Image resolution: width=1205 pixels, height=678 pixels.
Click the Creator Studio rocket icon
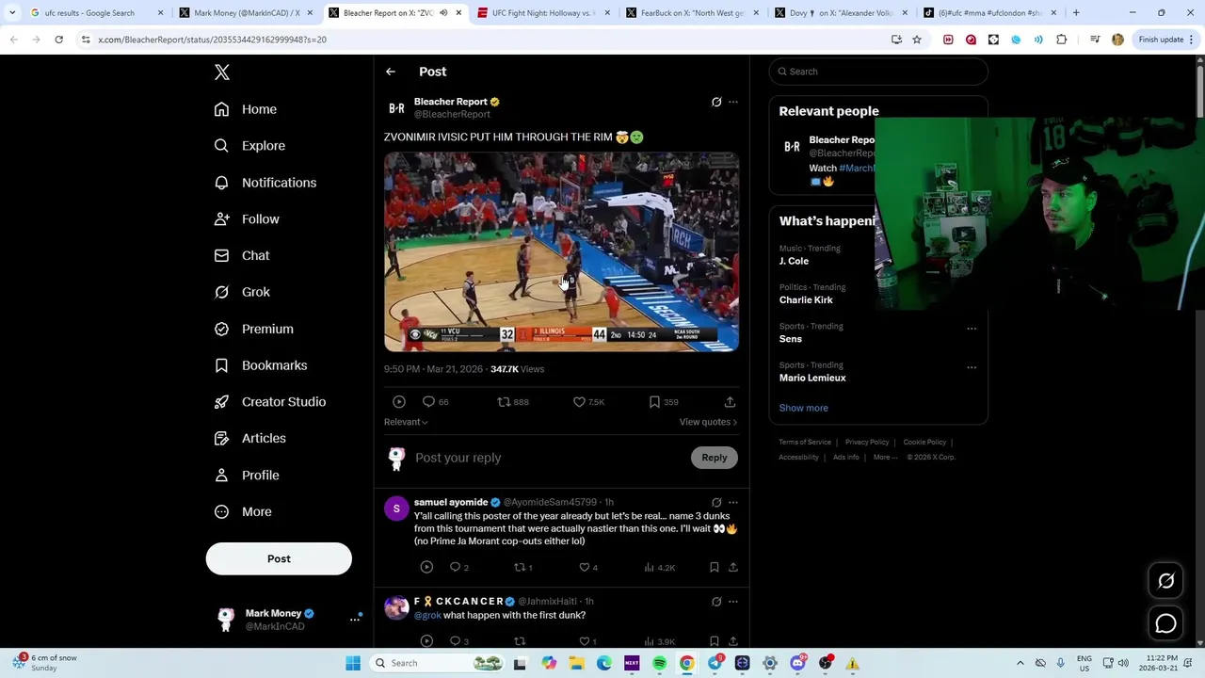pyautogui.click(x=221, y=401)
